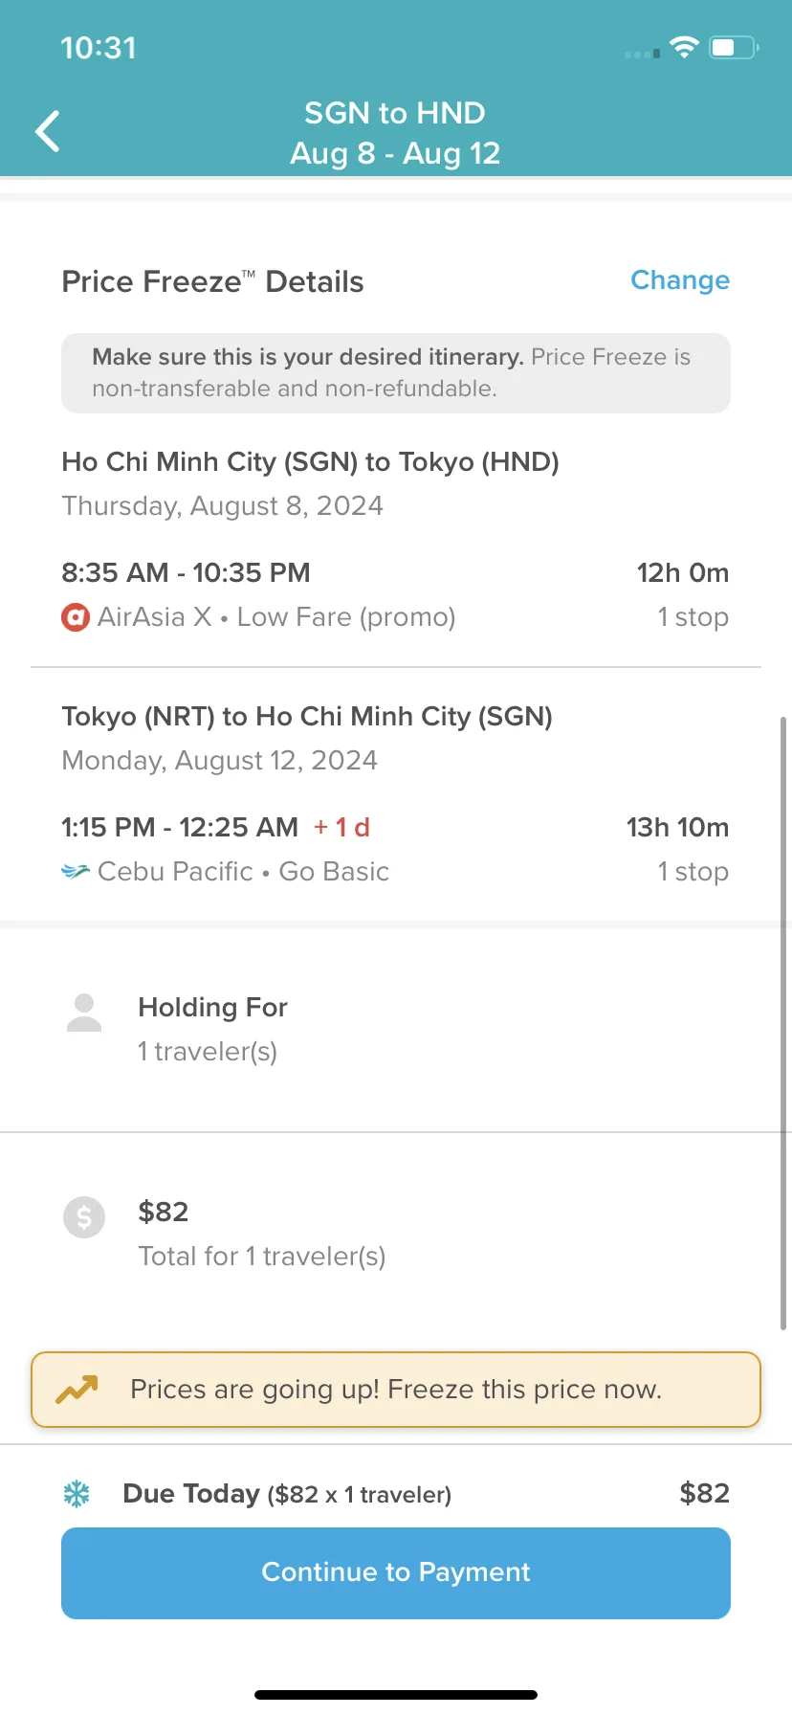
Task: Tap the Due Today $82 summary line
Action: pyautogui.click(x=396, y=1494)
